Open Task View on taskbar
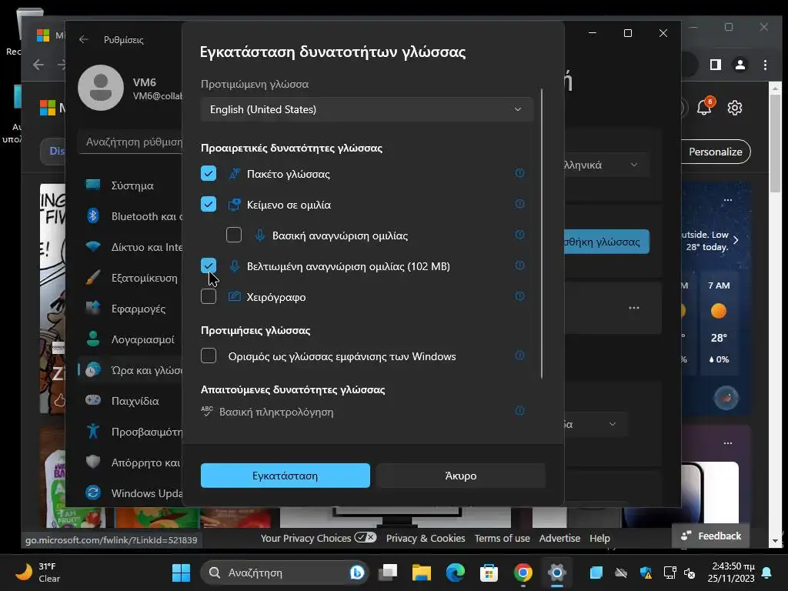This screenshot has height=591, width=788. (388, 573)
